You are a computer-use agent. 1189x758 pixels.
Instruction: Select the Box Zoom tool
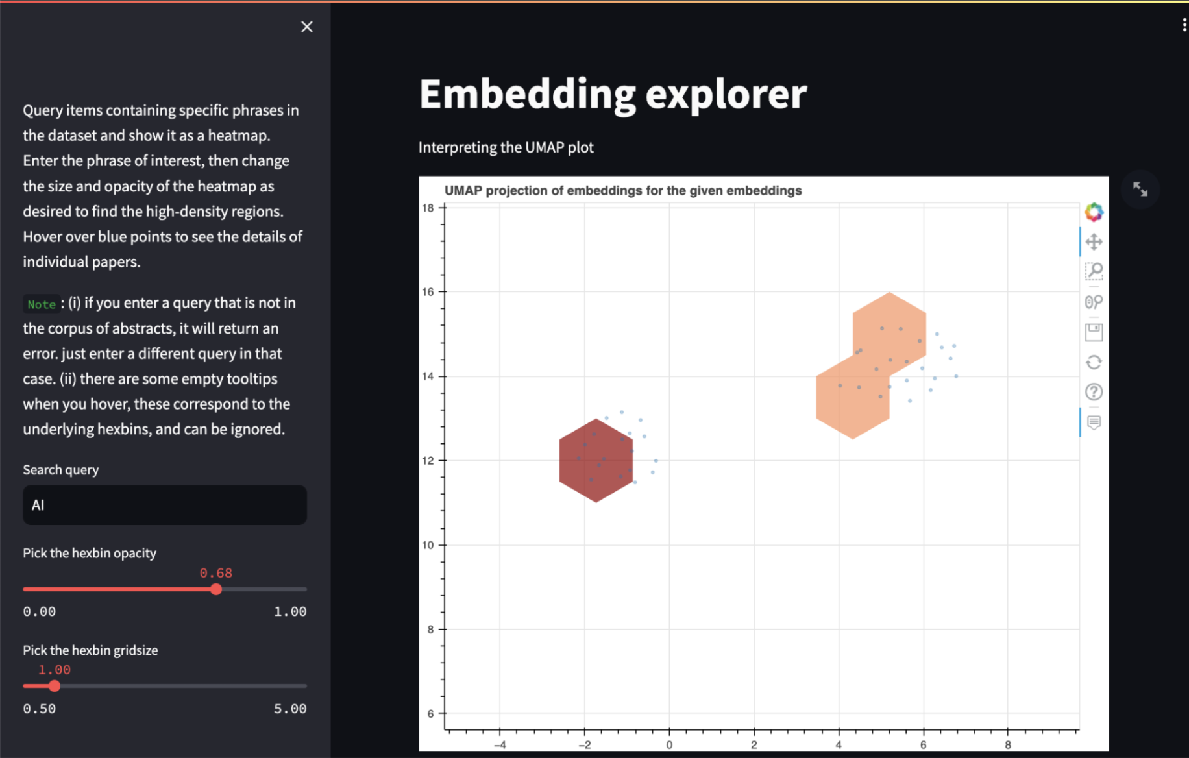[1094, 271]
